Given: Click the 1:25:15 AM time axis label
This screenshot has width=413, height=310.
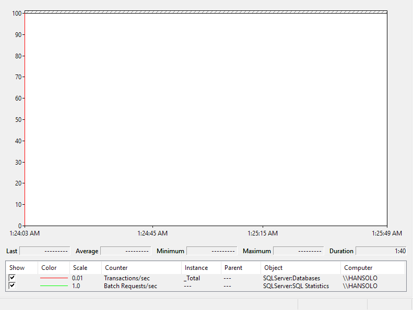Looking at the screenshot, I should [x=263, y=233].
